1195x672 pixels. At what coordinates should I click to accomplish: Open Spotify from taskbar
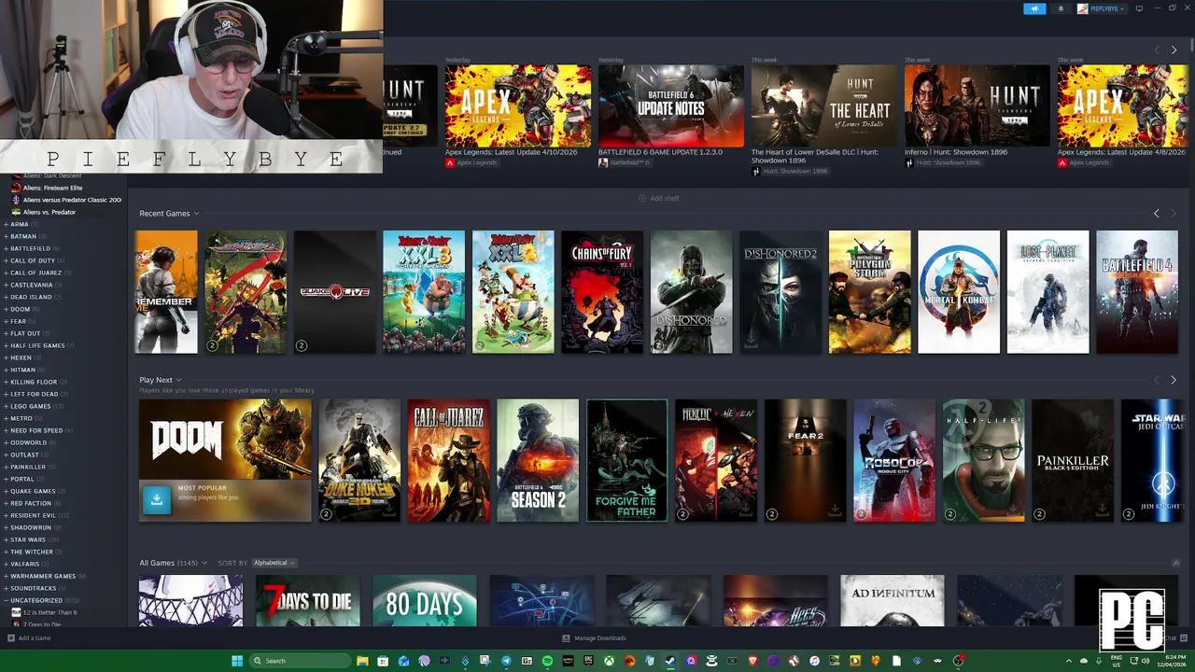[x=547, y=661]
